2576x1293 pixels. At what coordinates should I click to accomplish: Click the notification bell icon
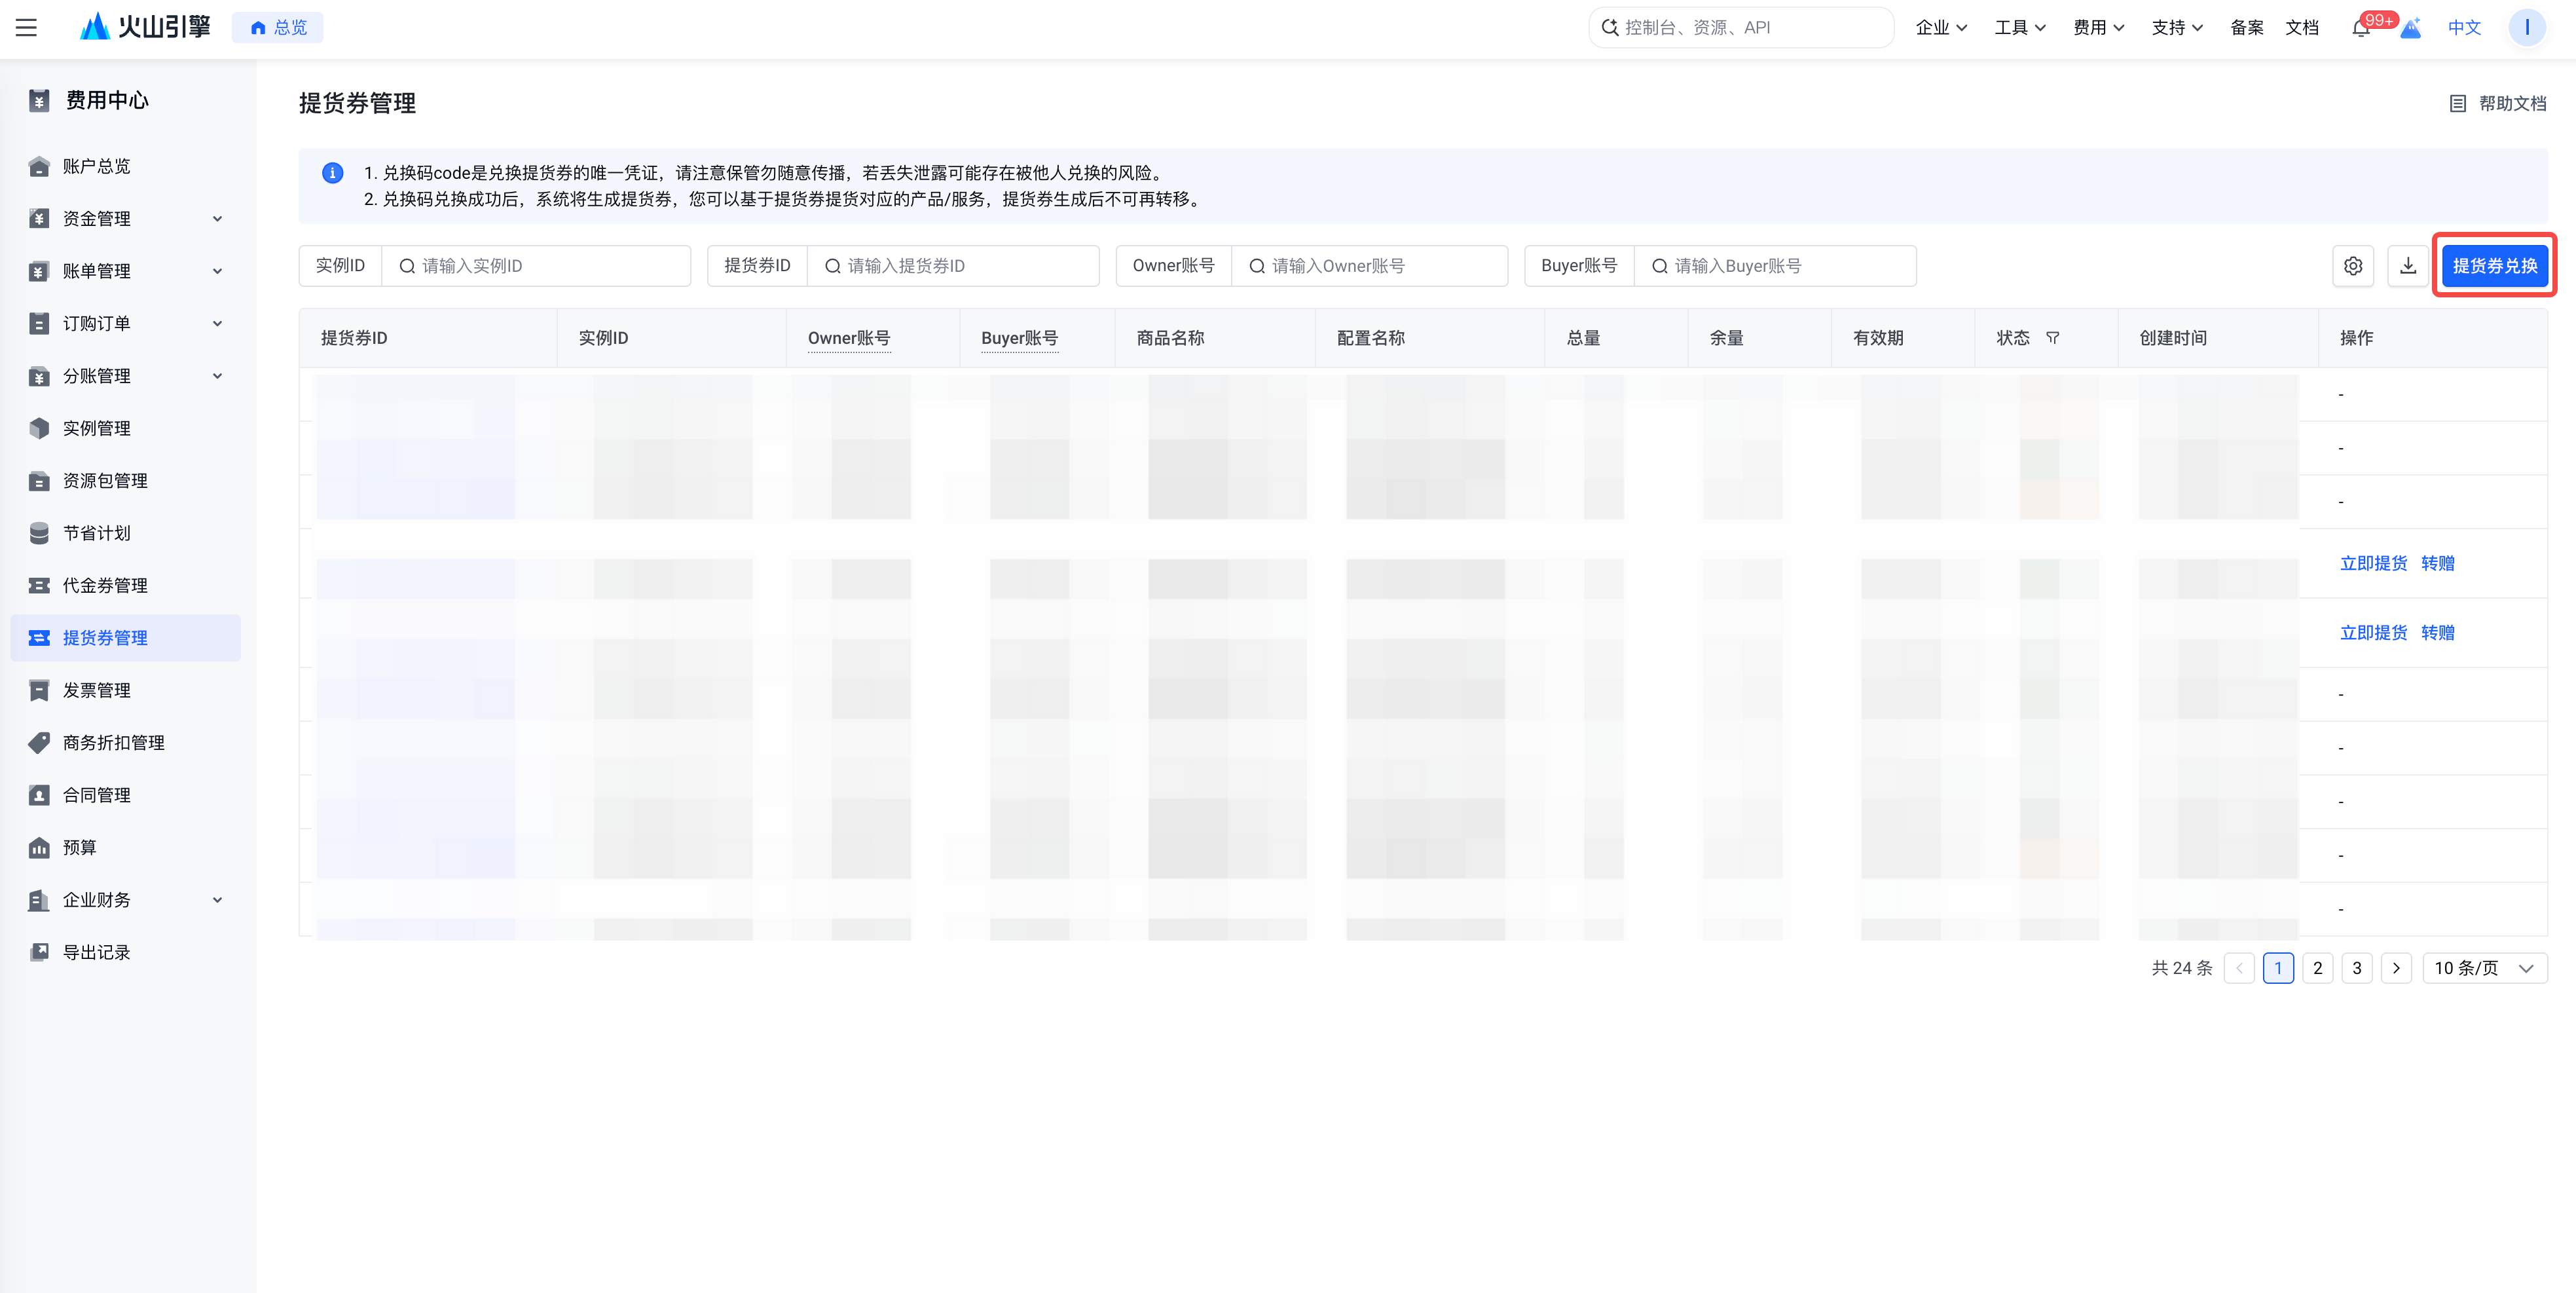coord(2361,28)
